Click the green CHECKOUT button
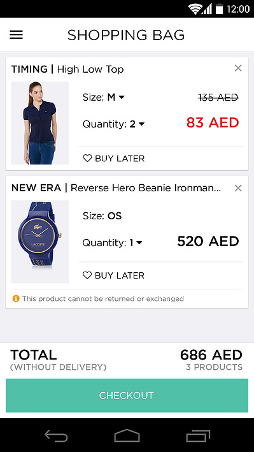 point(127,395)
